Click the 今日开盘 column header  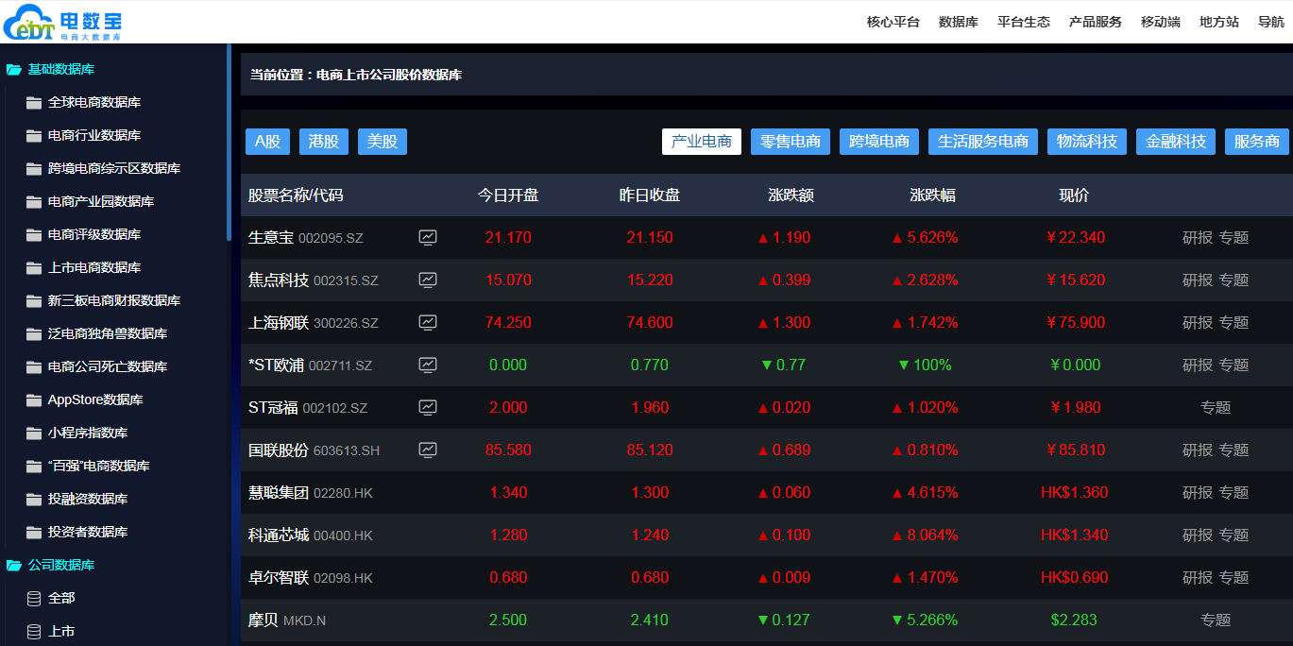[508, 195]
